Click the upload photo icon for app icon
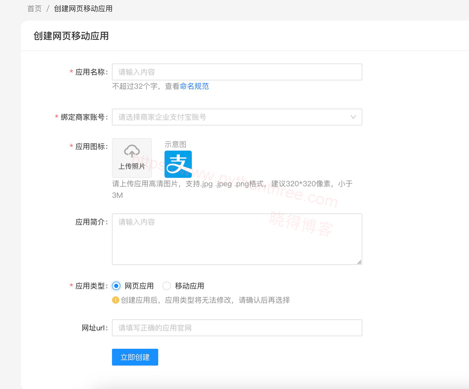The height and width of the screenshot is (389, 469). 132,158
